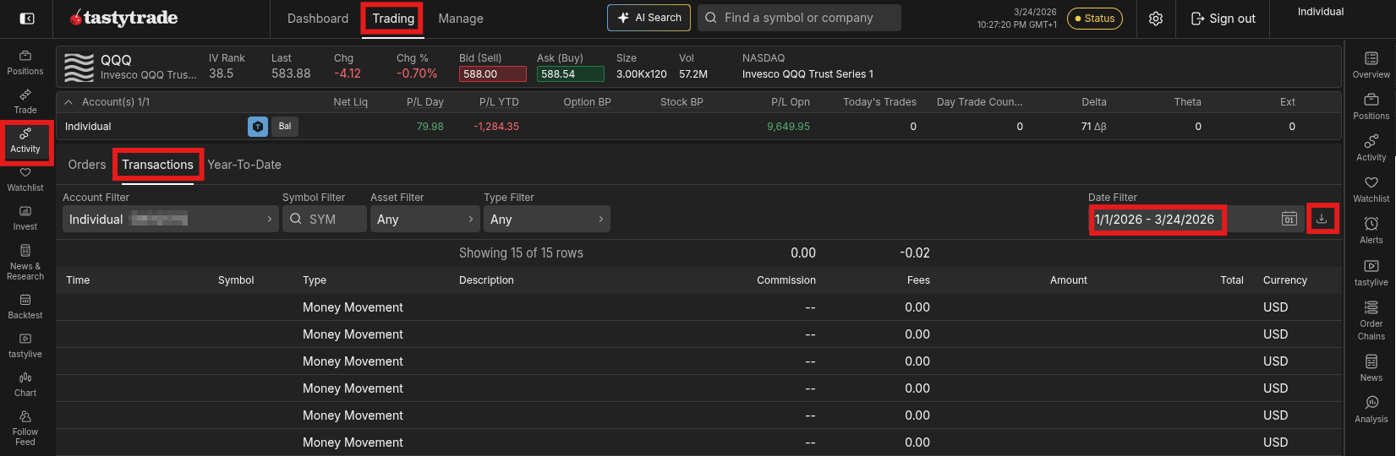This screenshot has height=456, width=1396.
Task: Switch to the Year-To-Date tab
Action: (x=244, y=165)
